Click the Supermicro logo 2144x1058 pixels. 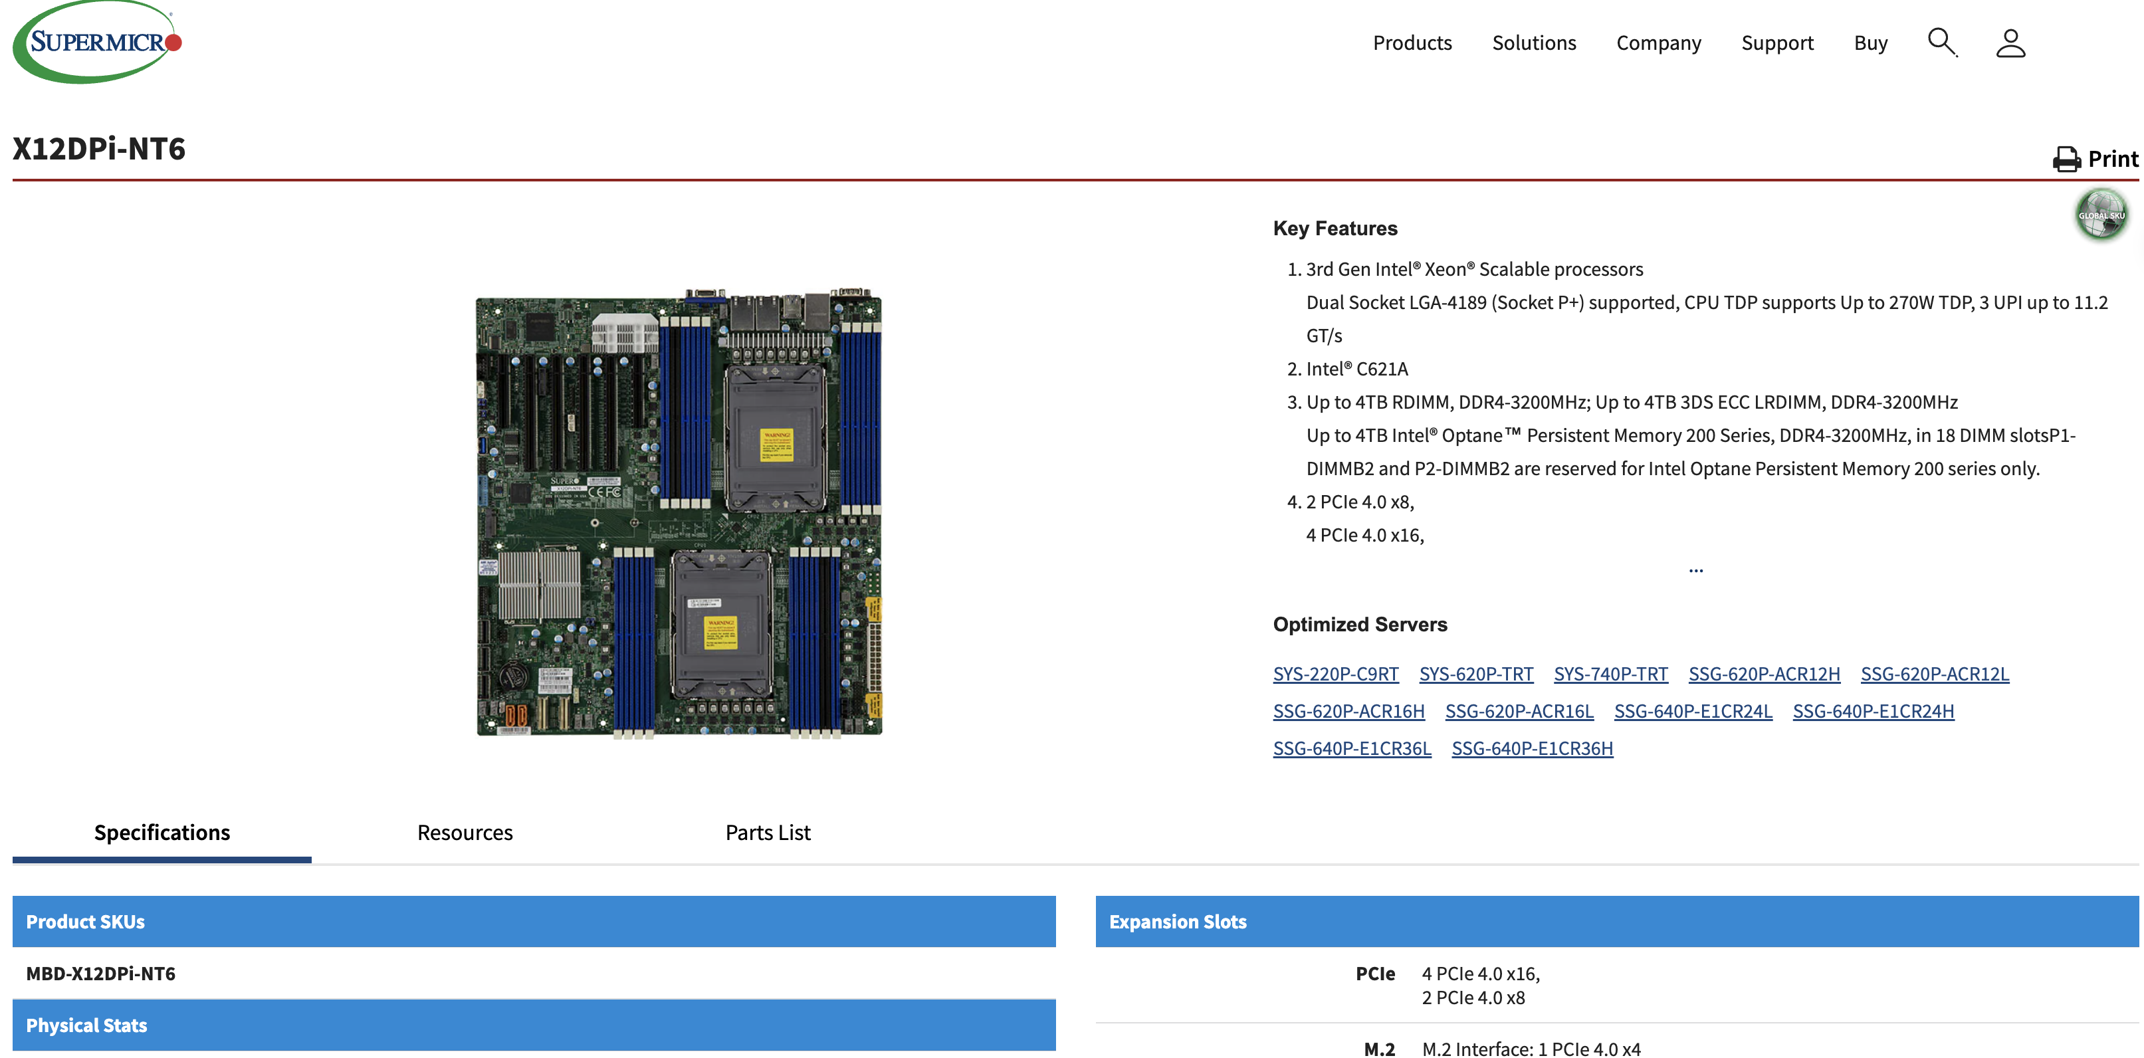pos(98,43)
